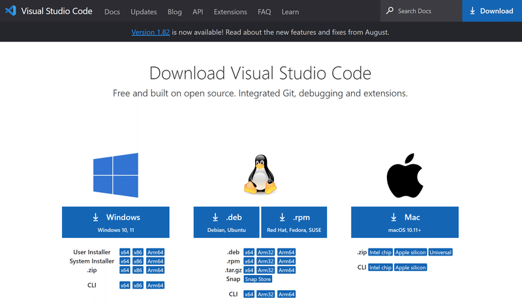The height and width of the screenshot is (307, 522).
Task: Download the .deb package for Debian, Ubuntu
Action: coord(226,222)
